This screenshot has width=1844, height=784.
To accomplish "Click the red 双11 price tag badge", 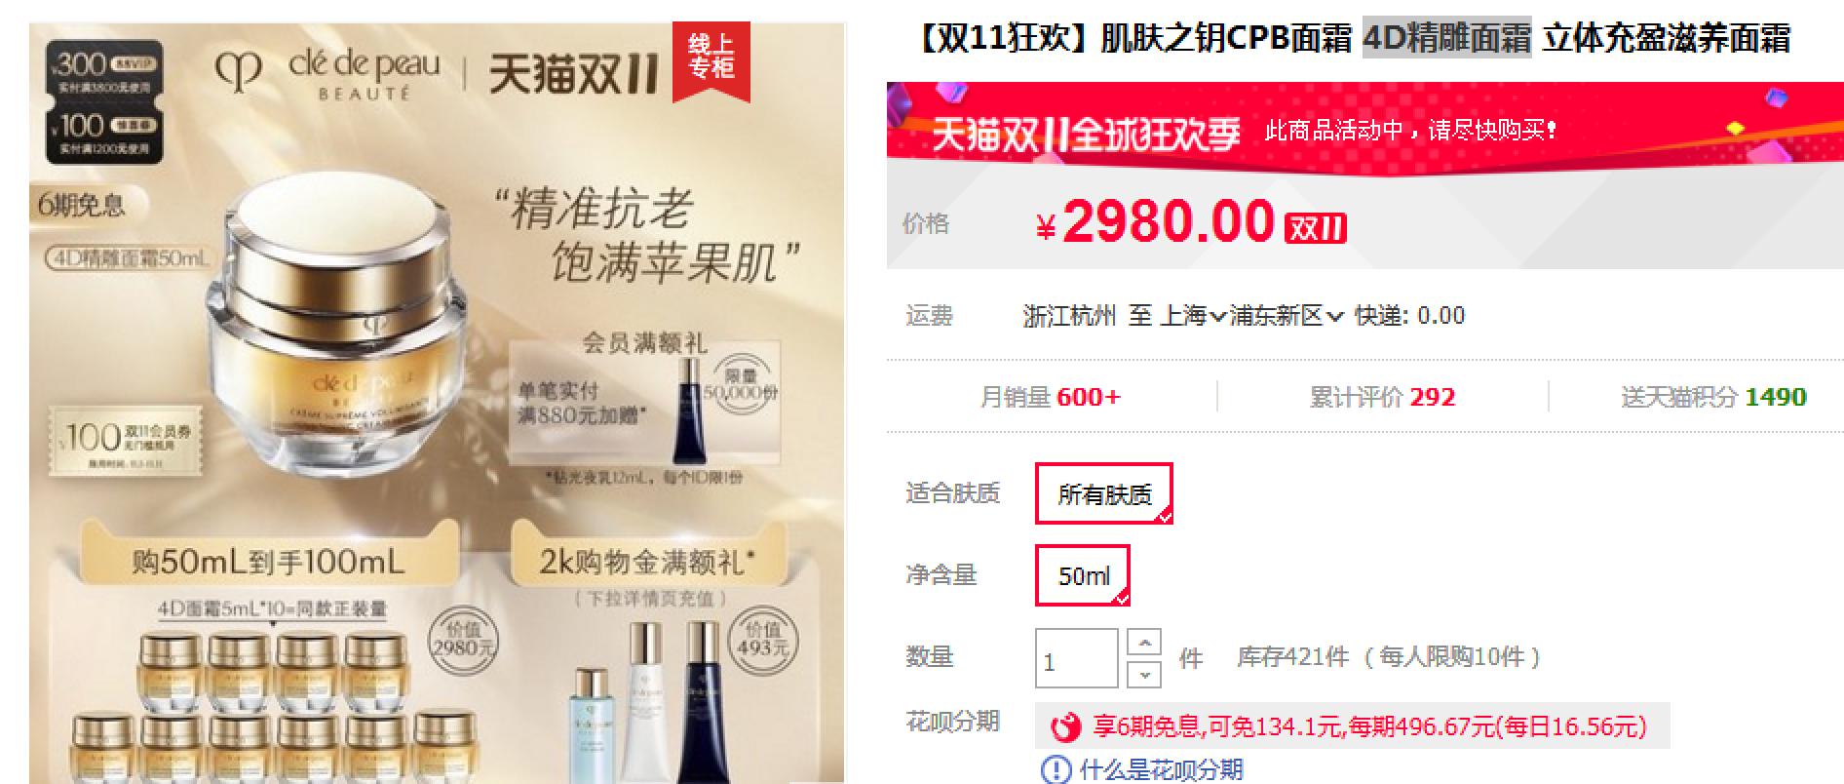I will tap(1315, 228).
